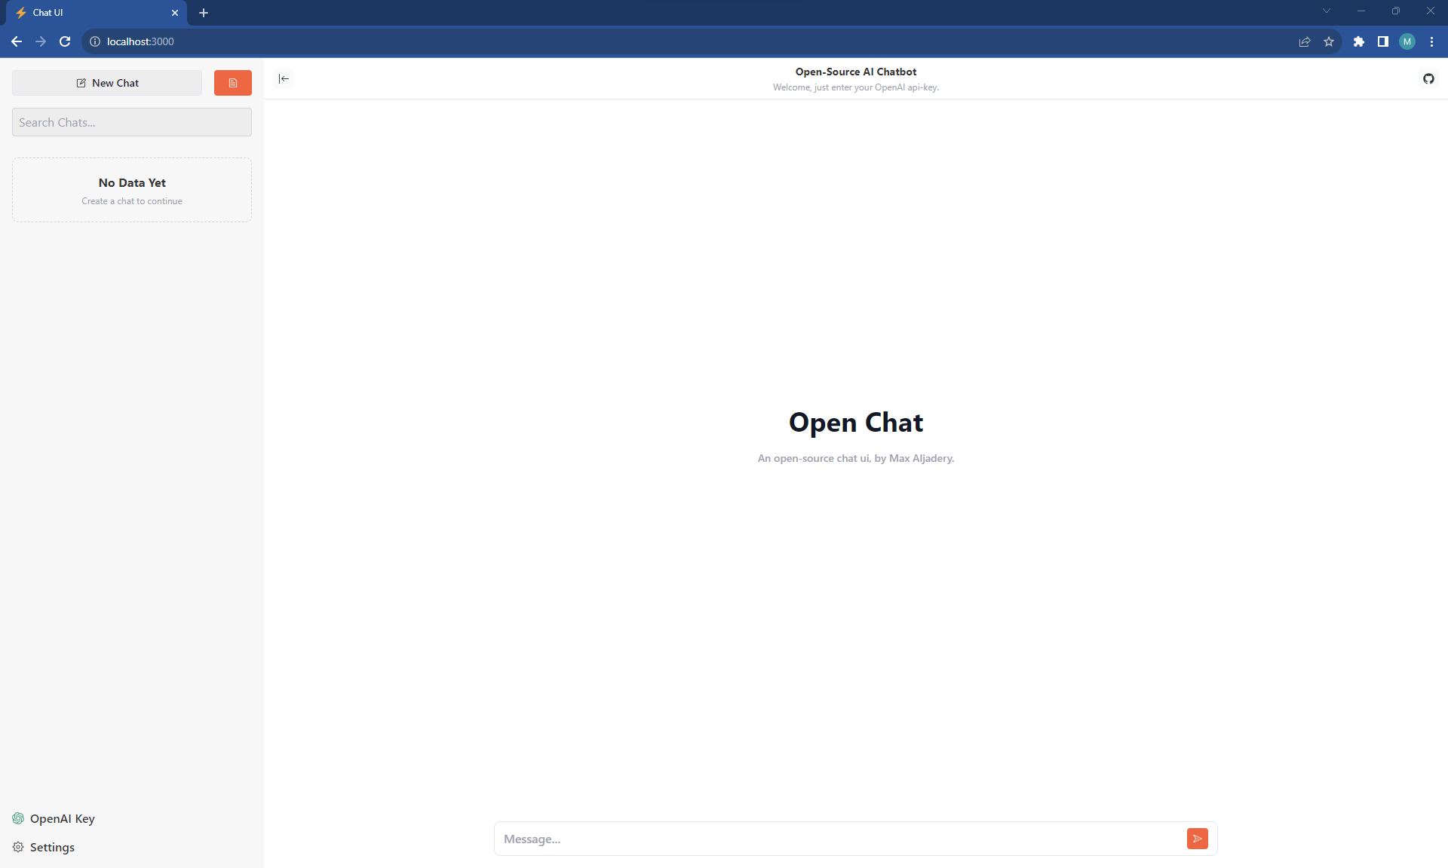This screenshot has height=868, width=1448.
Task: Open Chrome three-dot menu
Action: [x=1431, y=41]
